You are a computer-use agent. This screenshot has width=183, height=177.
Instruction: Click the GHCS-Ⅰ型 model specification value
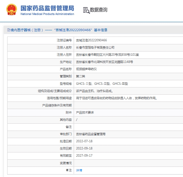pyautogui.click(x=102, y=84)
